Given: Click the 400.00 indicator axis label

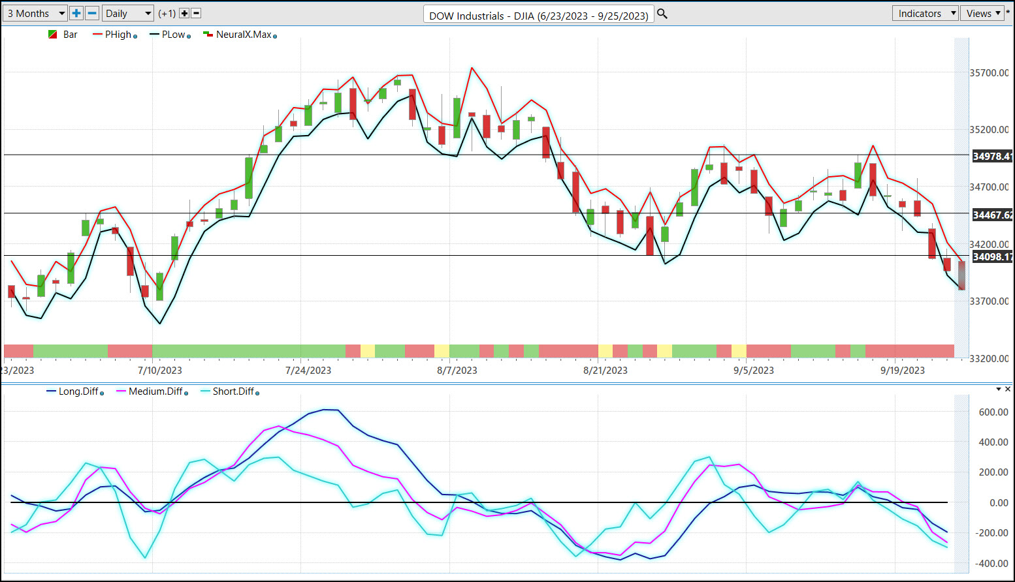Looking at the screenshot, I should 993,442.
